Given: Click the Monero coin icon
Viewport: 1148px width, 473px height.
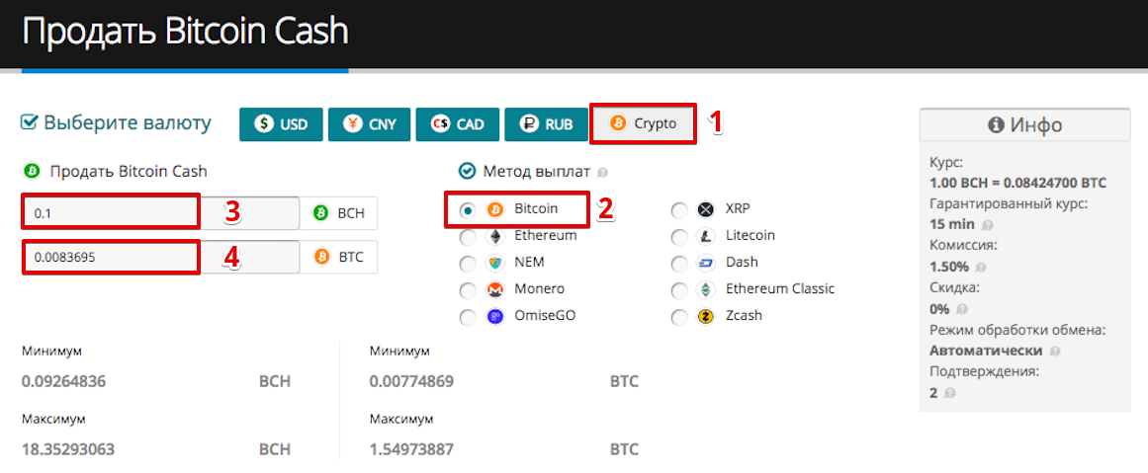Looking at the screenshot, I should 495,290.
